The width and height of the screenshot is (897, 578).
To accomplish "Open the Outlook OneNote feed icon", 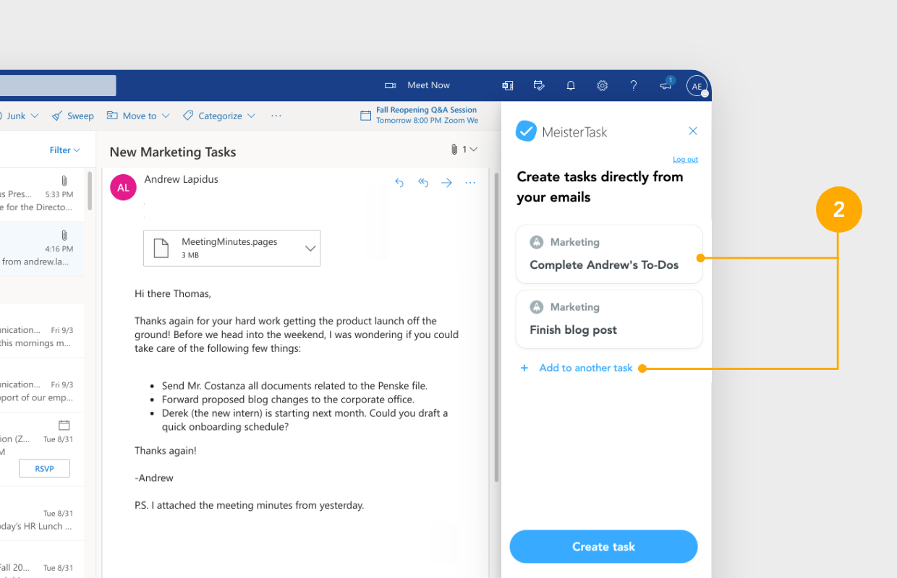I will tap(508, 85).
